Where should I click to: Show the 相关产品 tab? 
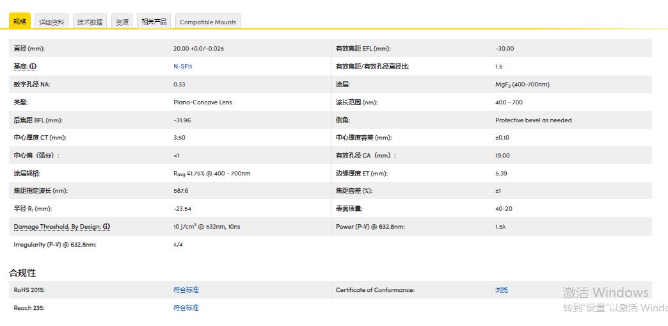pyautogui.click(x=154, y=22)
